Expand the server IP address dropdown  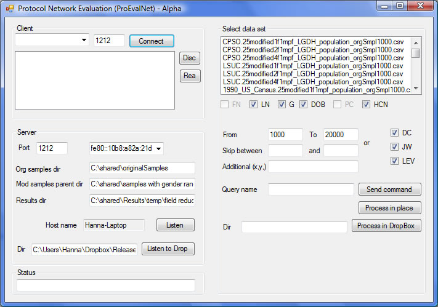159,148
